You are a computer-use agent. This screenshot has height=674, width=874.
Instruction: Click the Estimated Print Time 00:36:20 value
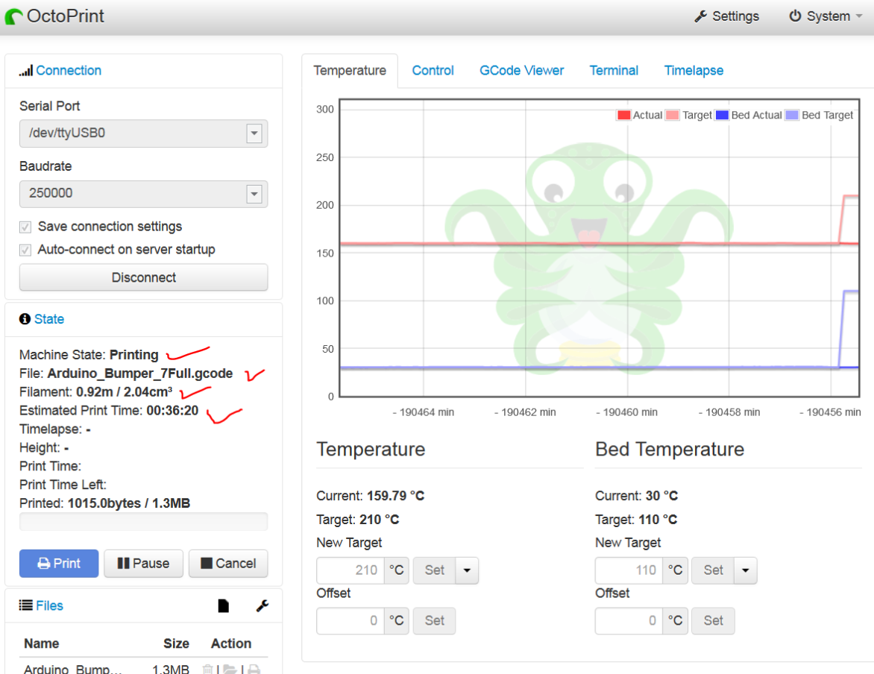click(x=172, y=411)
